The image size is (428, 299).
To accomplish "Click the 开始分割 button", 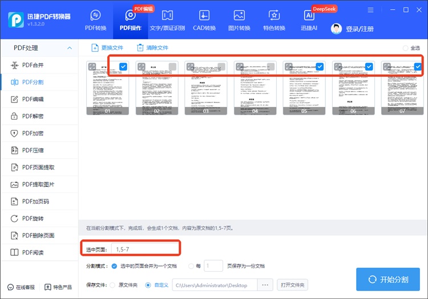I will coord(387,279).
